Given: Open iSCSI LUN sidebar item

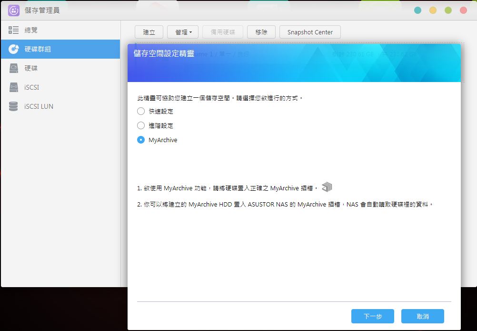Looking at the screenshot, I should 60,106.
